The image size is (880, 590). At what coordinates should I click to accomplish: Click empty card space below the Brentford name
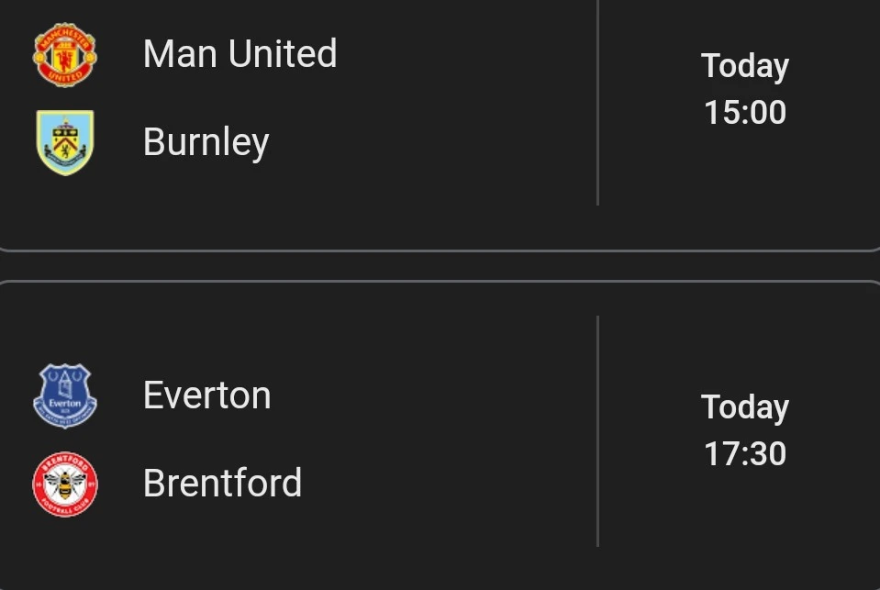pos(275,546)
